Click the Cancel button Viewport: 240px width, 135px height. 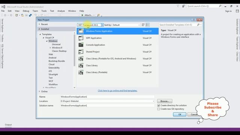click(x=192, y=114)
